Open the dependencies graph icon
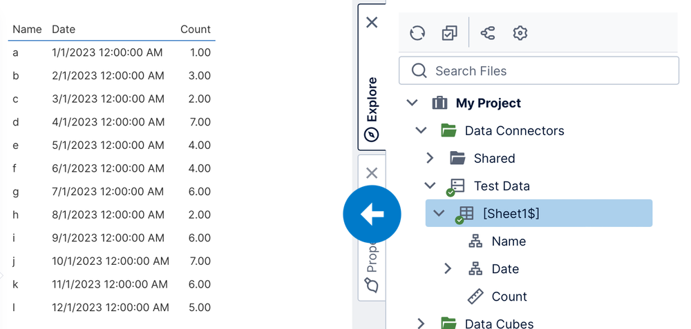Viewport: 691px width, 329px height. pyautogui.click(x=487, y=33)
